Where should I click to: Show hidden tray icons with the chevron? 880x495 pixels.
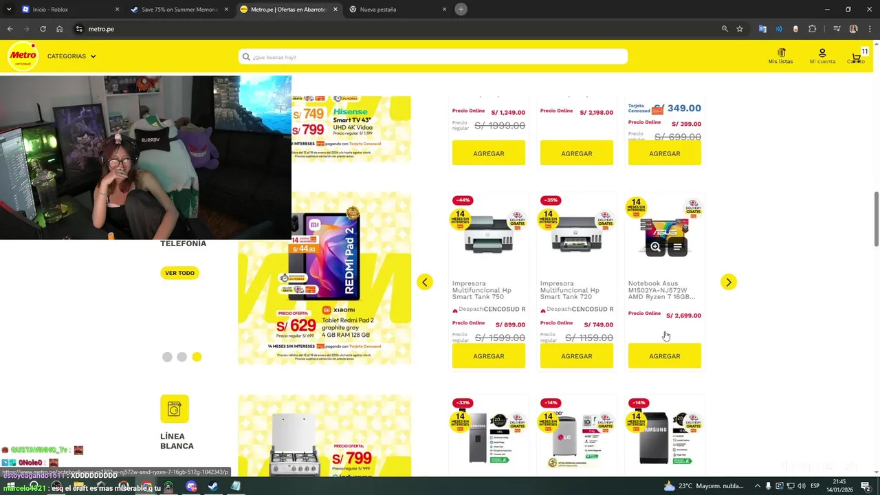coord(758,486)
